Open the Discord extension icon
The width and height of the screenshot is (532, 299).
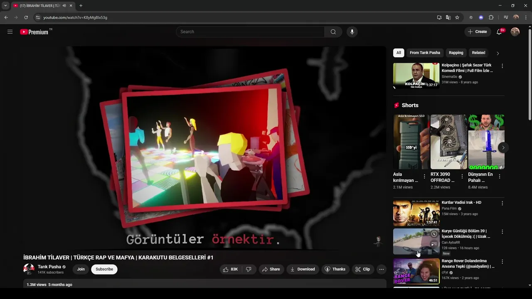tap(481, 17)
